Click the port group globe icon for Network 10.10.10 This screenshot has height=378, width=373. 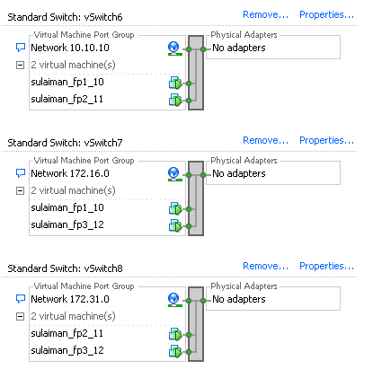(174, 48)
